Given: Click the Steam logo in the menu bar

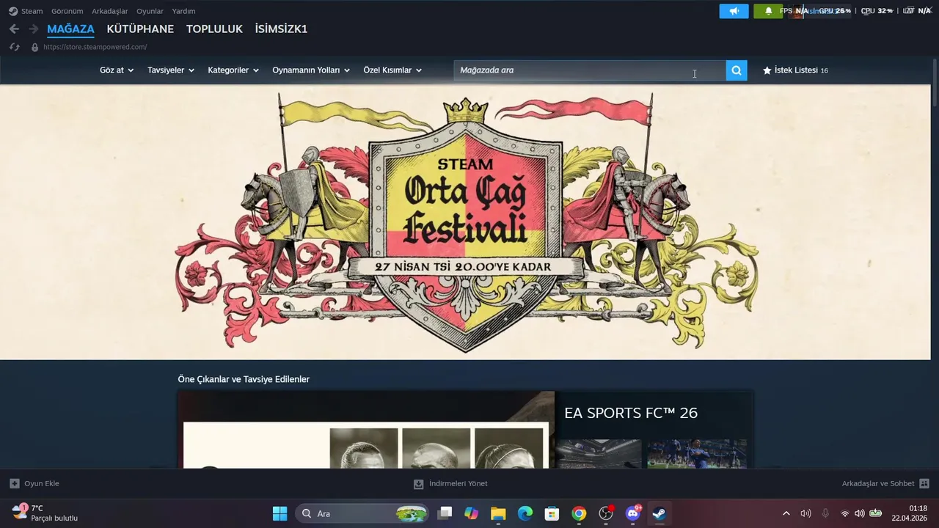Looking at the screenshot, I should coord(13,11).
